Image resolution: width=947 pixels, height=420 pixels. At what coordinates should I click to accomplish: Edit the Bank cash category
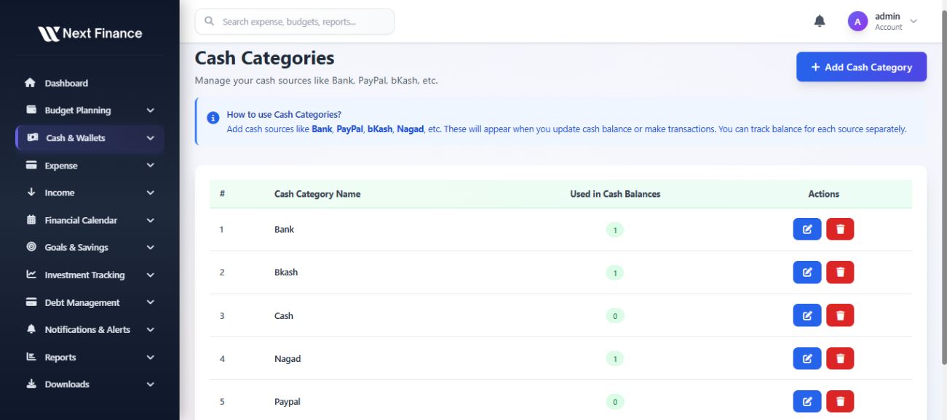pyautogui.click(x=807, y=230)
